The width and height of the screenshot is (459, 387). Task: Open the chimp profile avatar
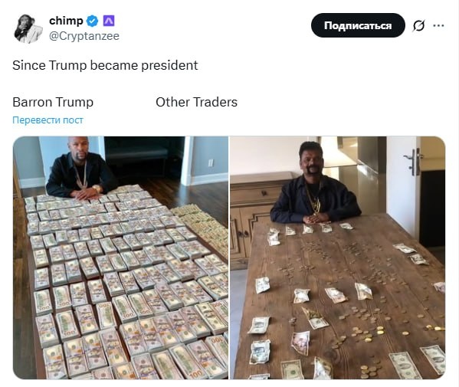(28, 29)
